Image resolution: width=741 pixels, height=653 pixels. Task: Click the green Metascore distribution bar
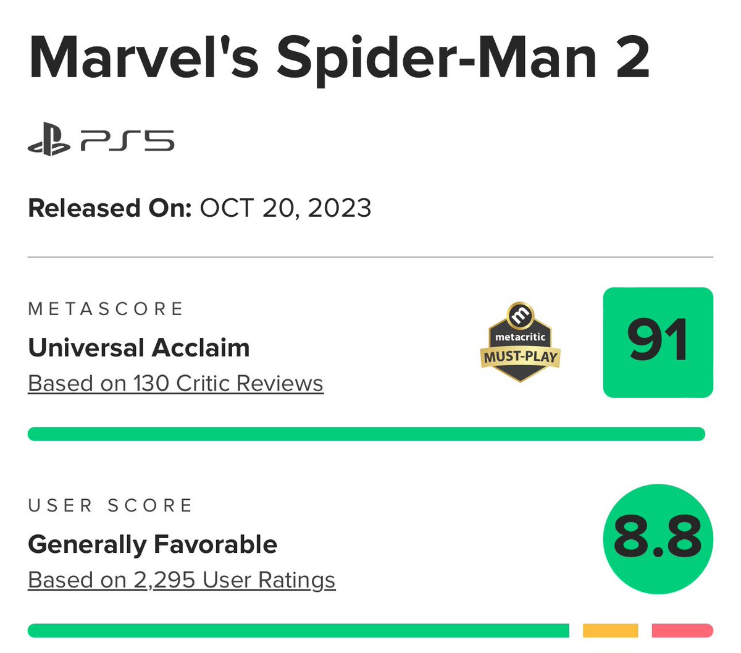click(366, 434)
